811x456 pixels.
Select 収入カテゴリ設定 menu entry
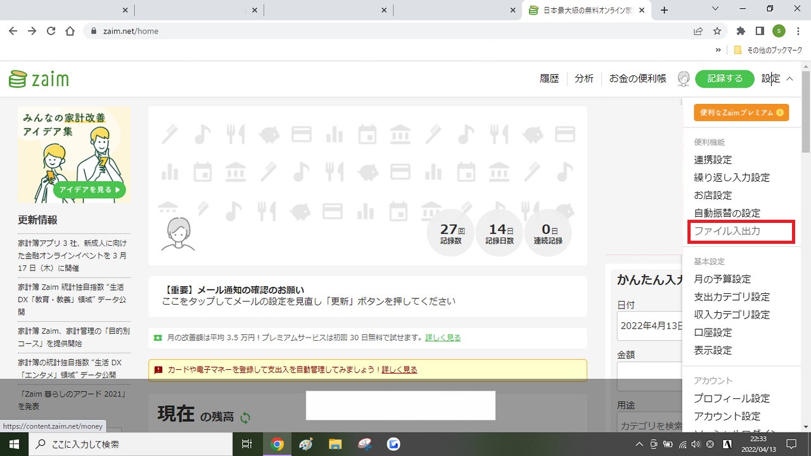tap(732, 315)
